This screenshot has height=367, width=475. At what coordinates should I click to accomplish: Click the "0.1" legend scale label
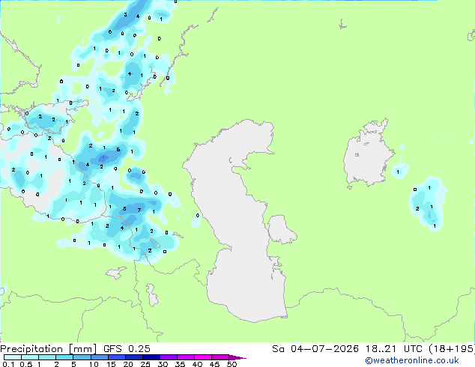click(8, 364)
